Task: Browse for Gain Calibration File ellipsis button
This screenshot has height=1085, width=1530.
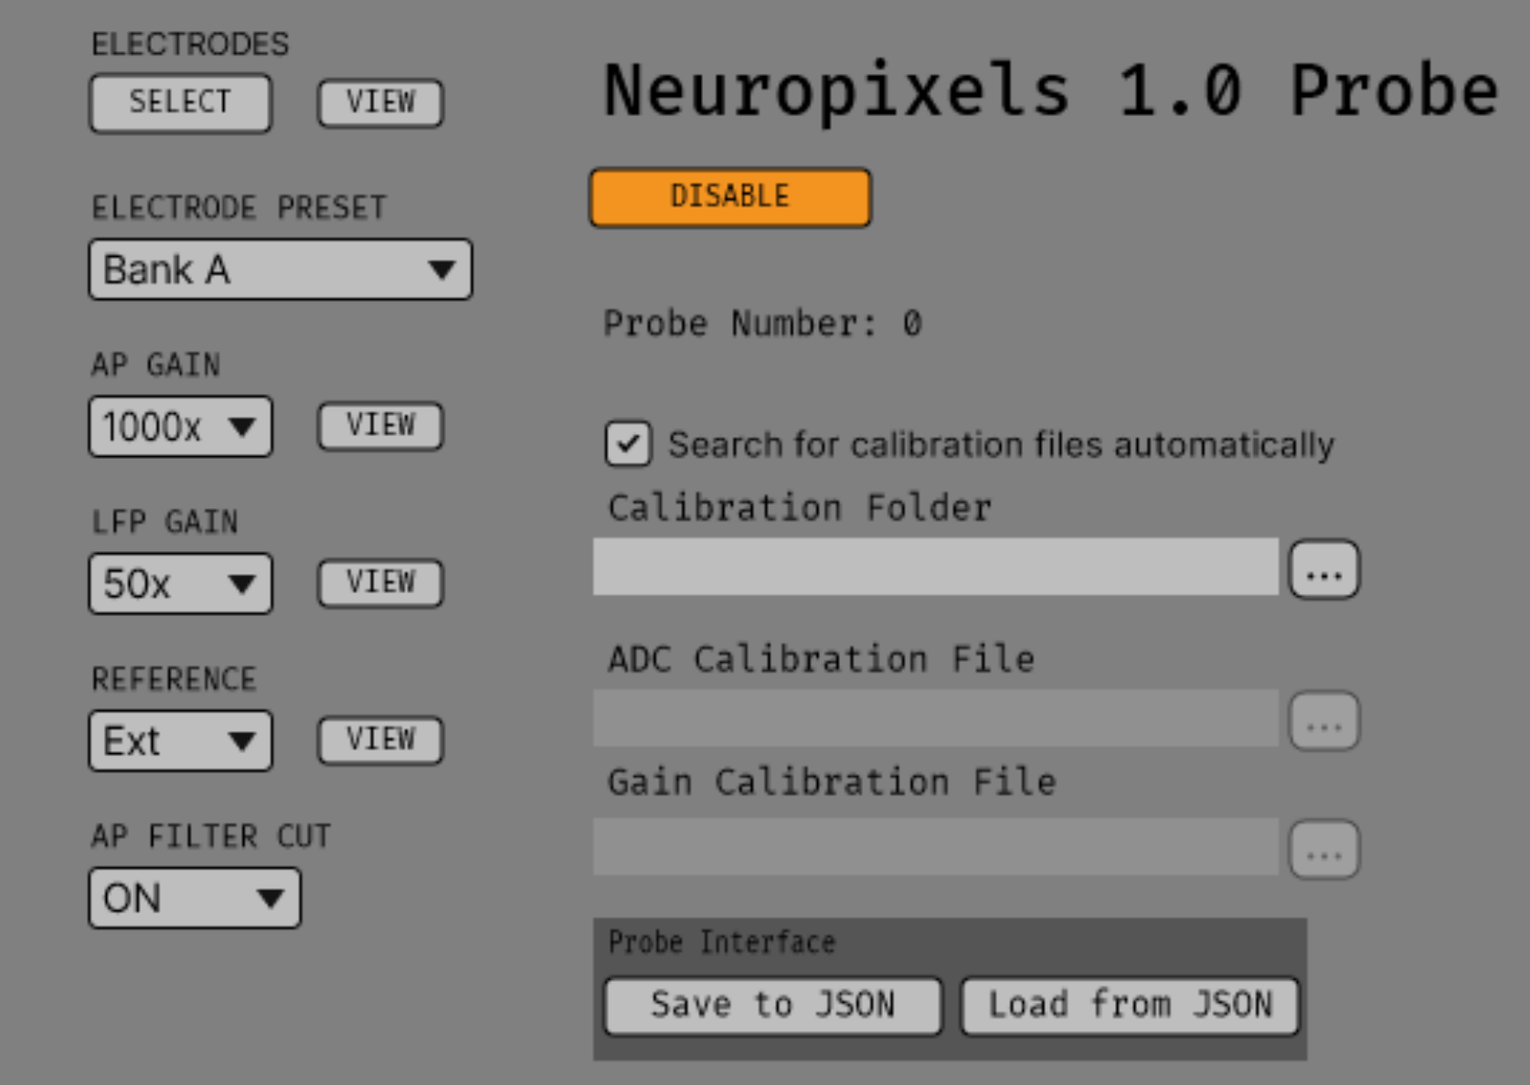Action: pos(1323,849)
